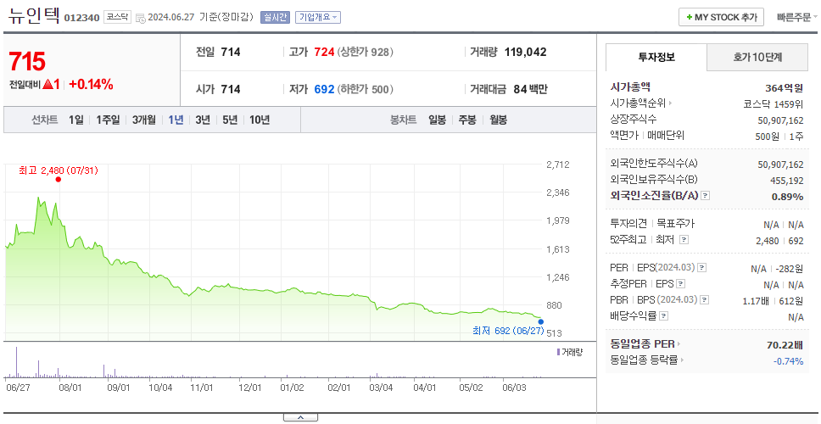Click 코스닥 1459위 ranking value

[773, 103]
